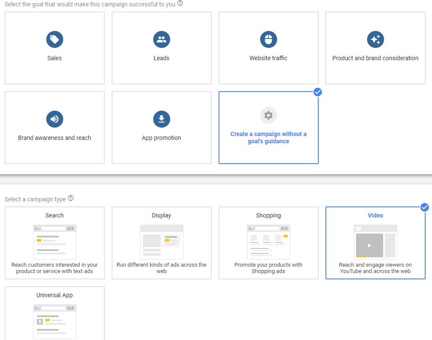Select the Display campaign type title

(161, 215)
